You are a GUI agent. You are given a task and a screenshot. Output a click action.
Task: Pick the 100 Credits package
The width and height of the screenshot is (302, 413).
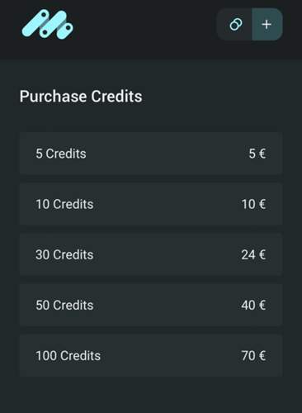coord(151,356)
